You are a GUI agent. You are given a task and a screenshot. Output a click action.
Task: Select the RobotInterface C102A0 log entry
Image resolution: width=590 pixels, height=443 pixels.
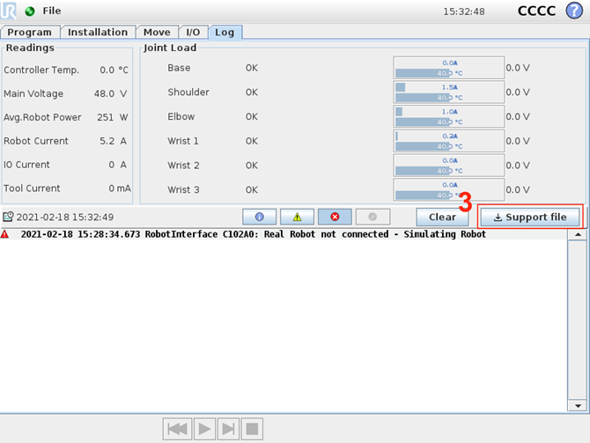[253, 235]
